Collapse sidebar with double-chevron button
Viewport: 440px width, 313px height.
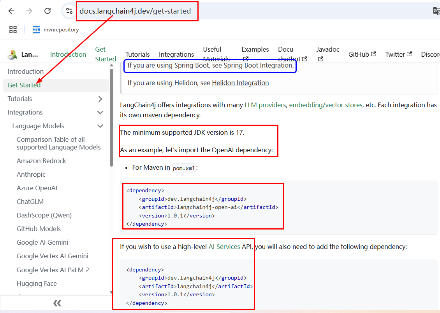57,303
